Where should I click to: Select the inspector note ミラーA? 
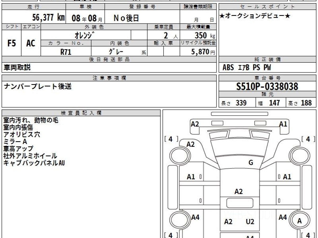15,141
